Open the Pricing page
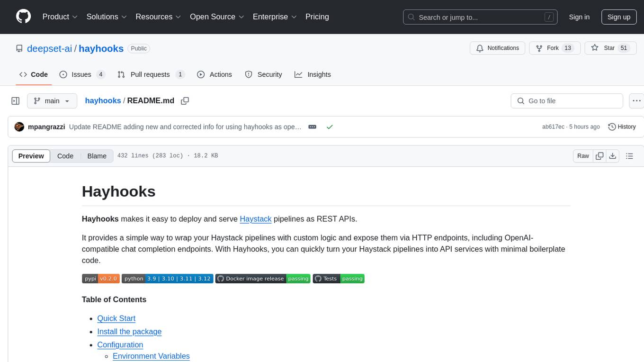 click(x=317, y=17)
